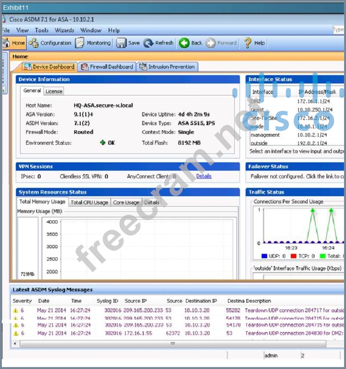Open Monitoring from the toolbar
Screen dimensions: 346x369
[x=80, y=43]
